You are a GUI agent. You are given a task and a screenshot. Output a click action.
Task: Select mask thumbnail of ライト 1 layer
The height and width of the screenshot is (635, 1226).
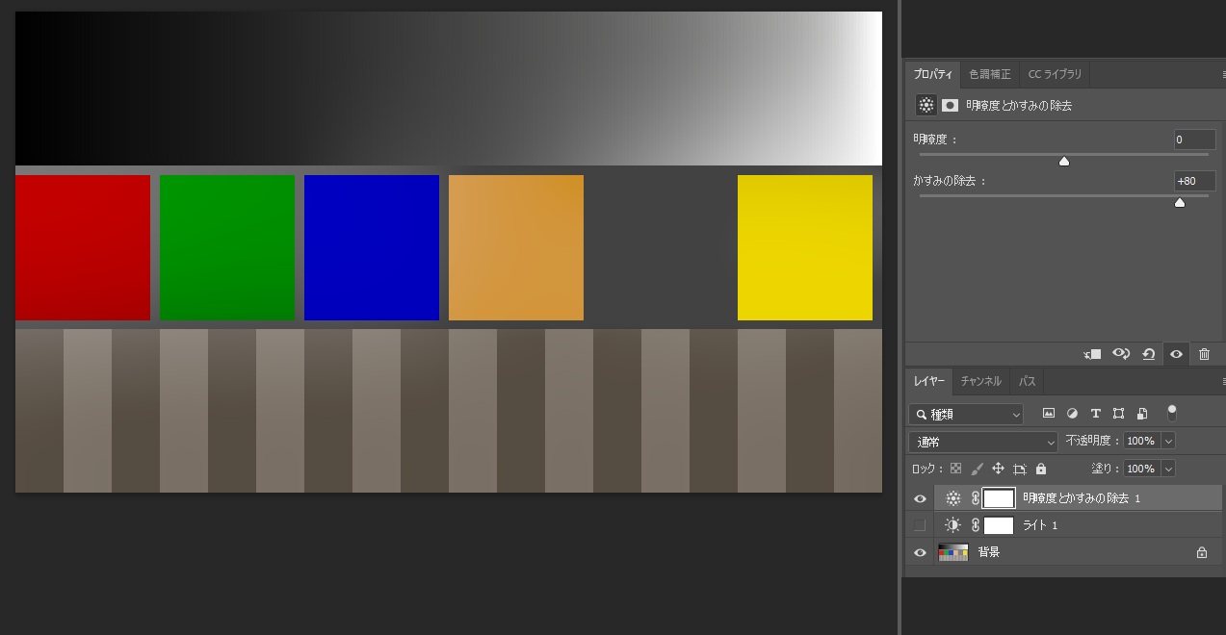pos(999,525)
